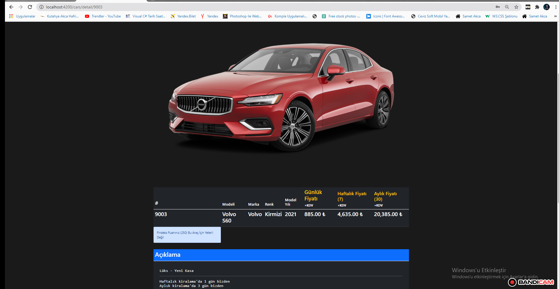The image size is (559, 289).
Task: Click the site info icon in the address bar
Action: coord(41,7)
